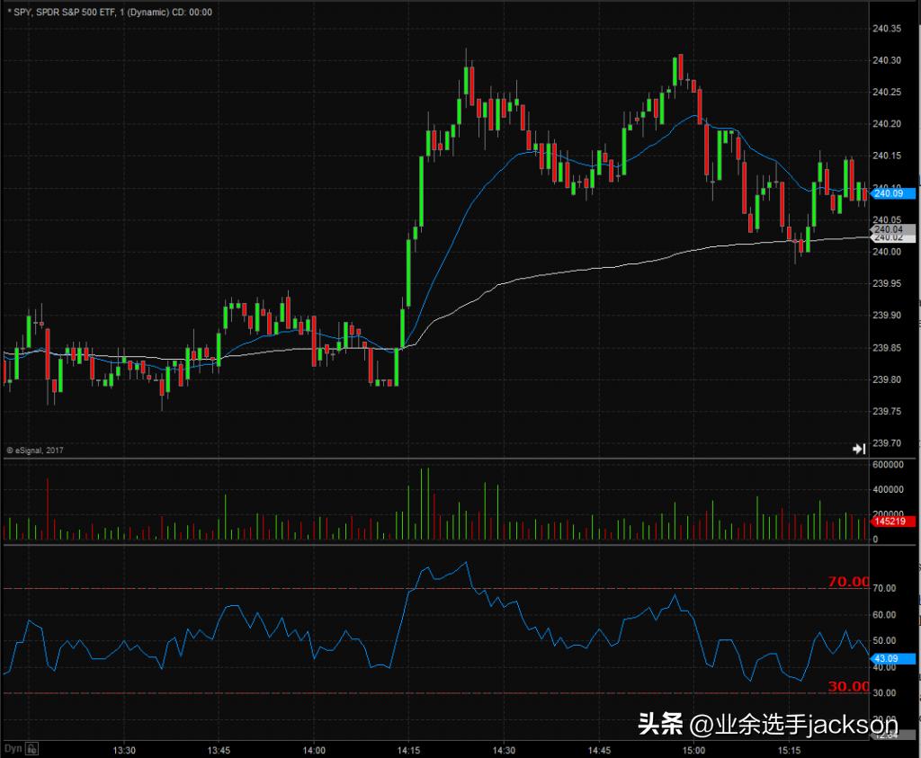Click the 240.30 price axis label
The height and width of the screenshot is (758, 921).
886,60
